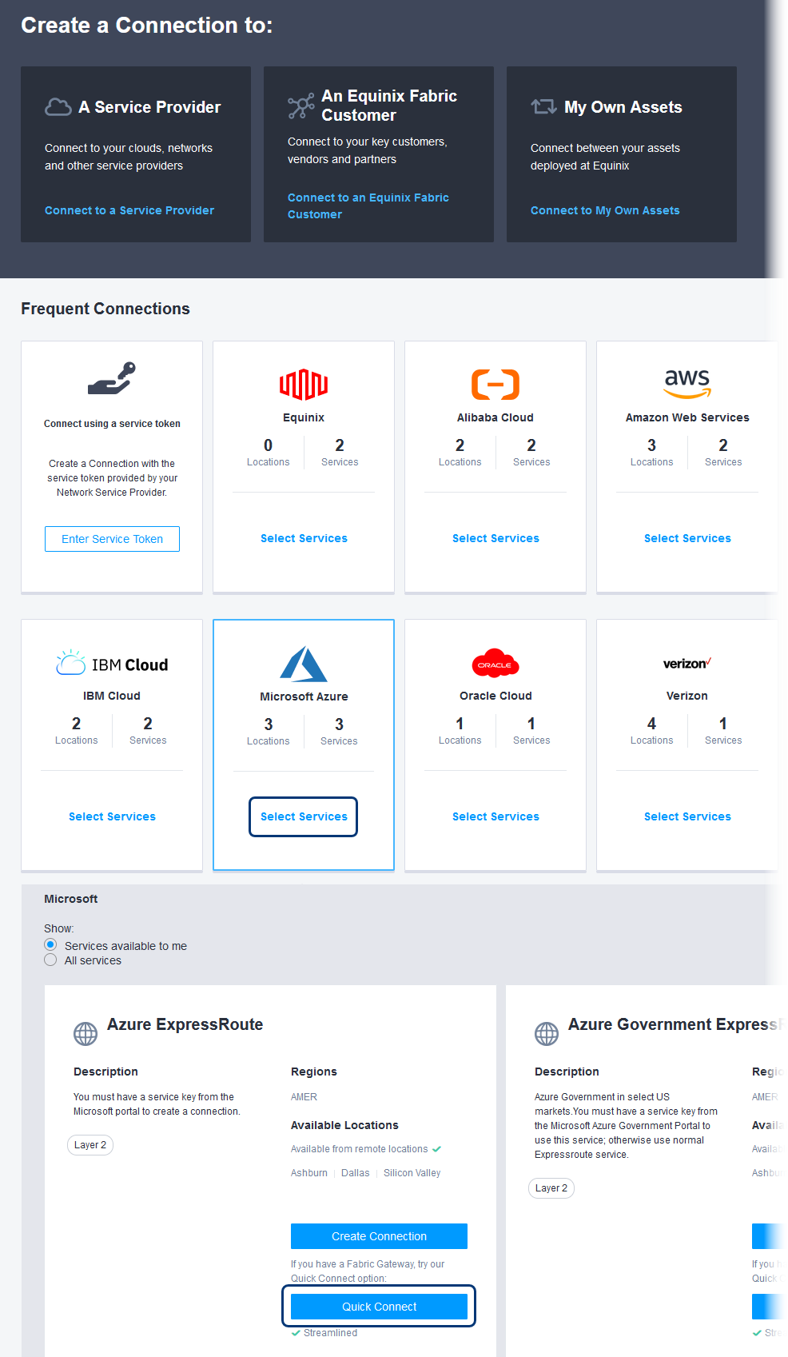Click the 'Available from remote locations' text
This screenshot has height=1357, width=788.
[360, 1149]
